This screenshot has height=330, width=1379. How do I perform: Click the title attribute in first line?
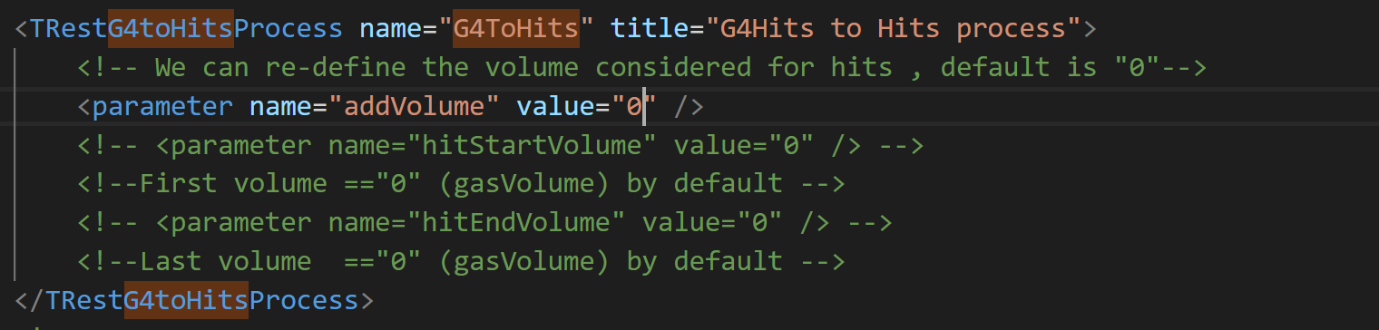coord(650,28)
